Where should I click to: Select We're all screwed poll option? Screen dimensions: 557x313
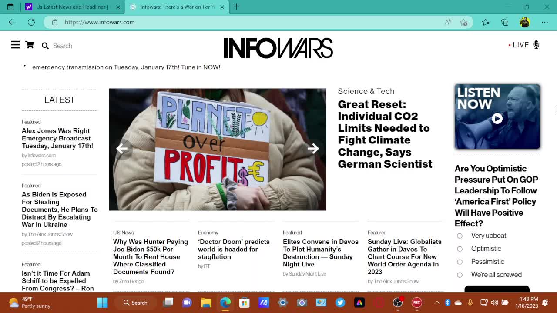coord(460,275)
